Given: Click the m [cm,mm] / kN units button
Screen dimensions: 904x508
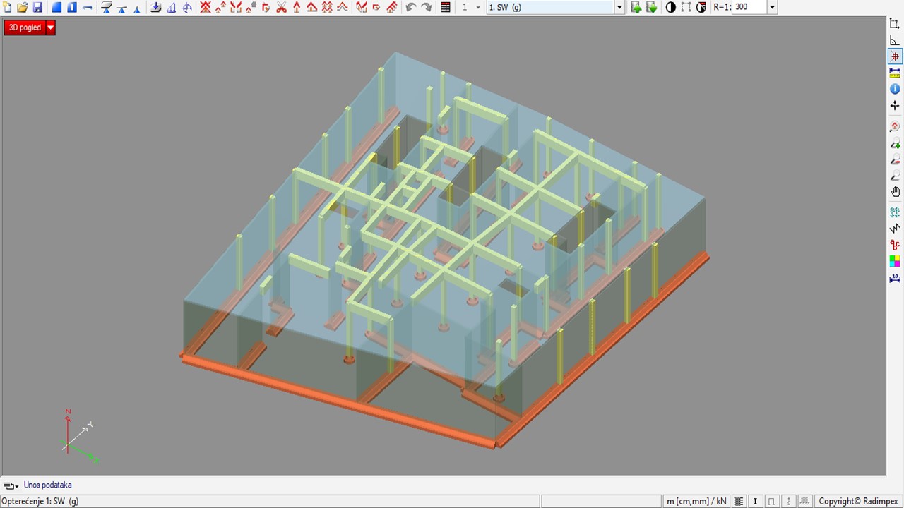Looking at the screenshot, I should pyautogui.click(x=696, y=501).
